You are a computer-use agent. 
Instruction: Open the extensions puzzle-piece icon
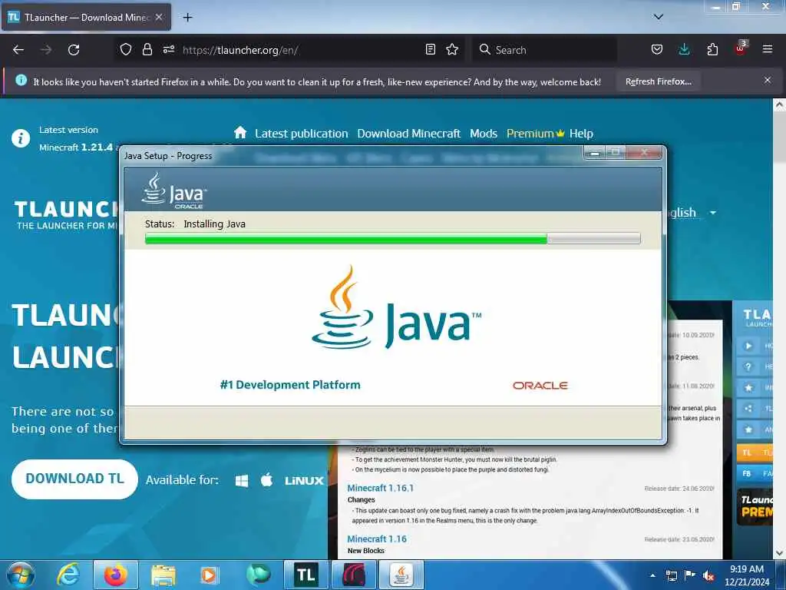[x=712, y=49]
